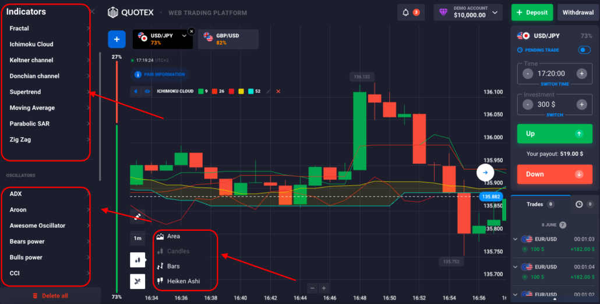This screenshot has width=600, height=304.
Task: Click the Deposit button
Action: coord(532,12)
